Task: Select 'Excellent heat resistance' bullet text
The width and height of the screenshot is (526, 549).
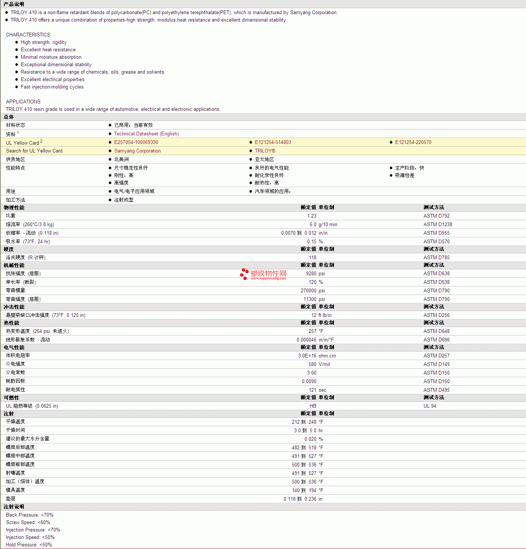Action: coord(48,50)
